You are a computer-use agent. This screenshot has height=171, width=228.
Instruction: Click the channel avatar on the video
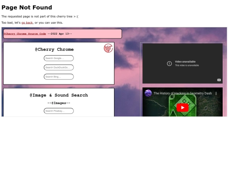click(x=148, y=93)
